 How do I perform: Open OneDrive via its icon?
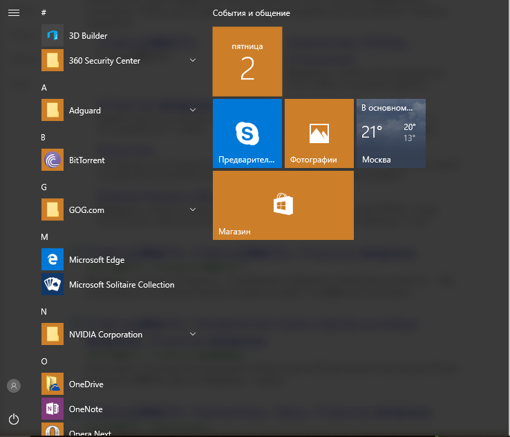click(53, 384)
